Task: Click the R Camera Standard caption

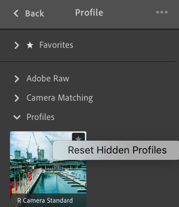Action: [45, 200]
